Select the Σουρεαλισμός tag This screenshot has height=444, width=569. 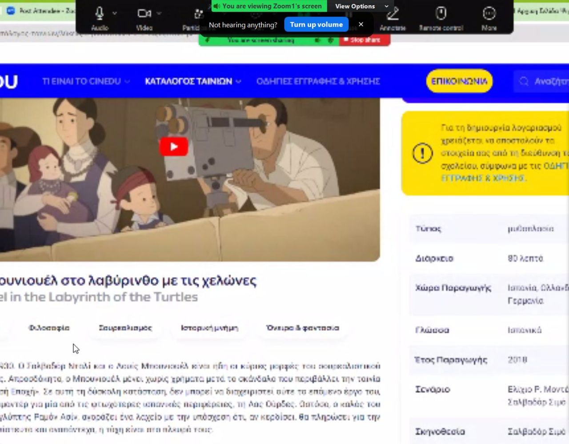pos(125,328)
